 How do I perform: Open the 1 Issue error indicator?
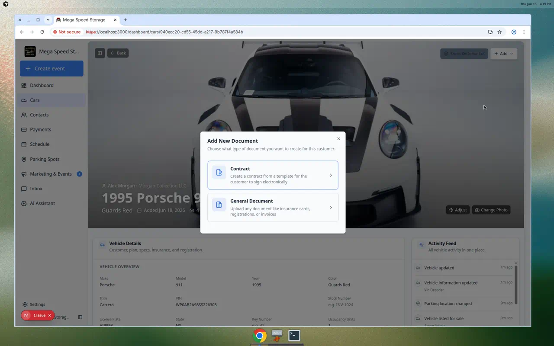[39, 315]
